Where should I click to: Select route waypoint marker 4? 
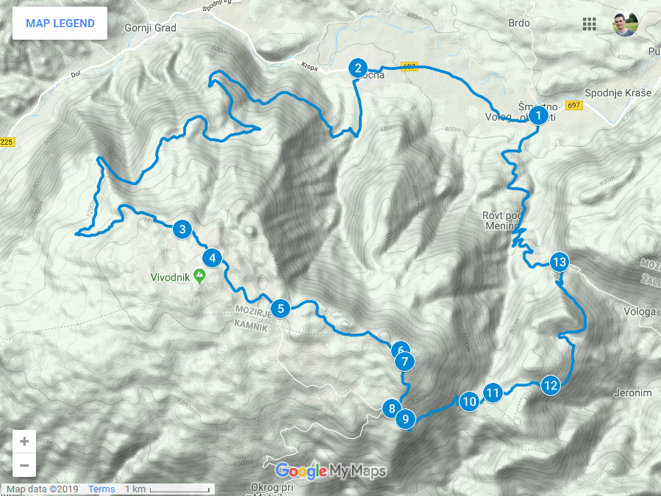point(212,258)
